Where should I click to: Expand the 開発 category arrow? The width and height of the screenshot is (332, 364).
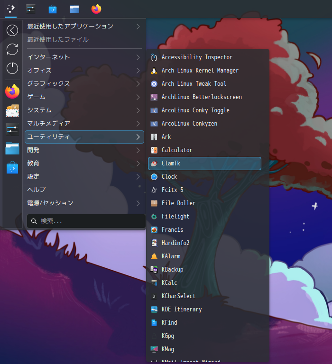[138, 150]
